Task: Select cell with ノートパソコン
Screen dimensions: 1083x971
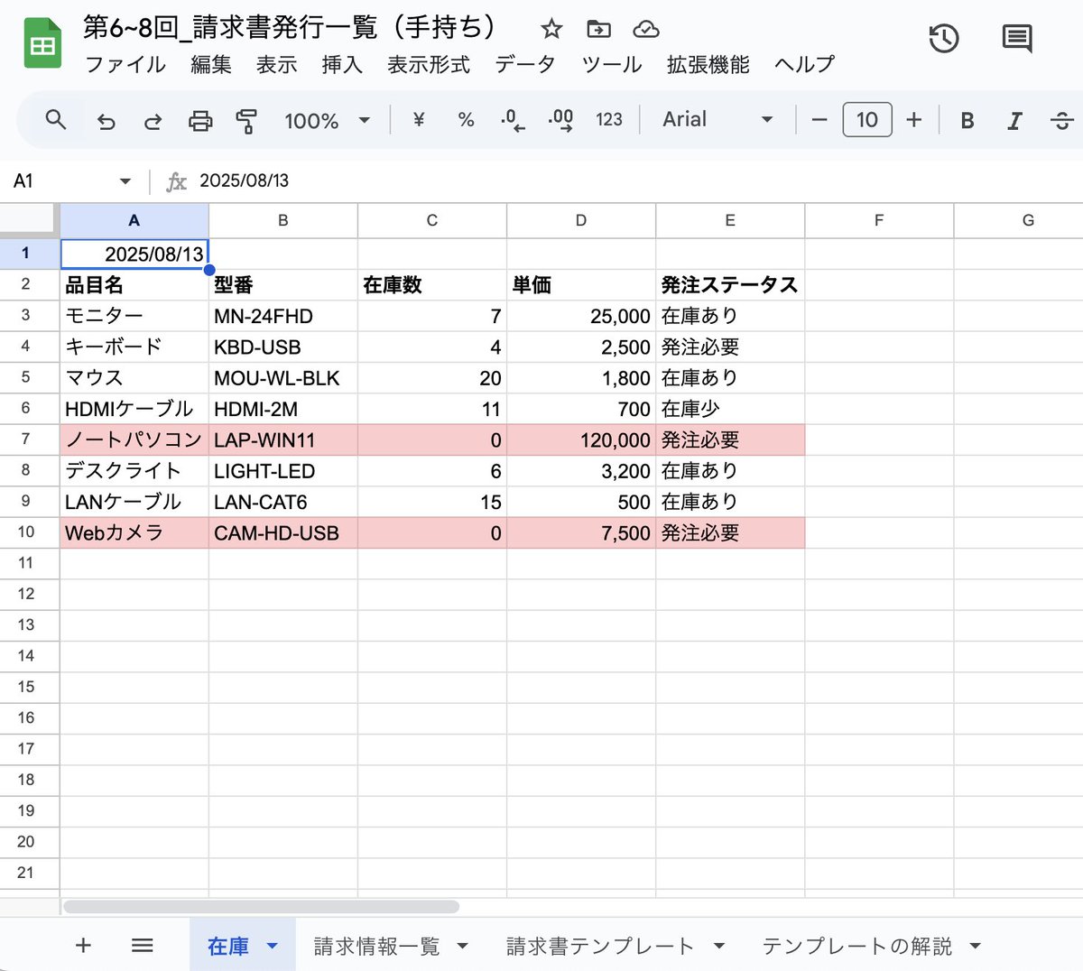Action: tap(134, 439)
